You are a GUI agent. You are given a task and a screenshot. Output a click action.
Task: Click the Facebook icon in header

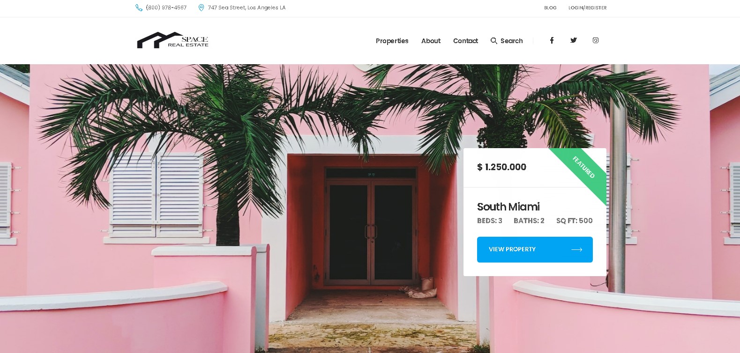click(x=552, y=40)
